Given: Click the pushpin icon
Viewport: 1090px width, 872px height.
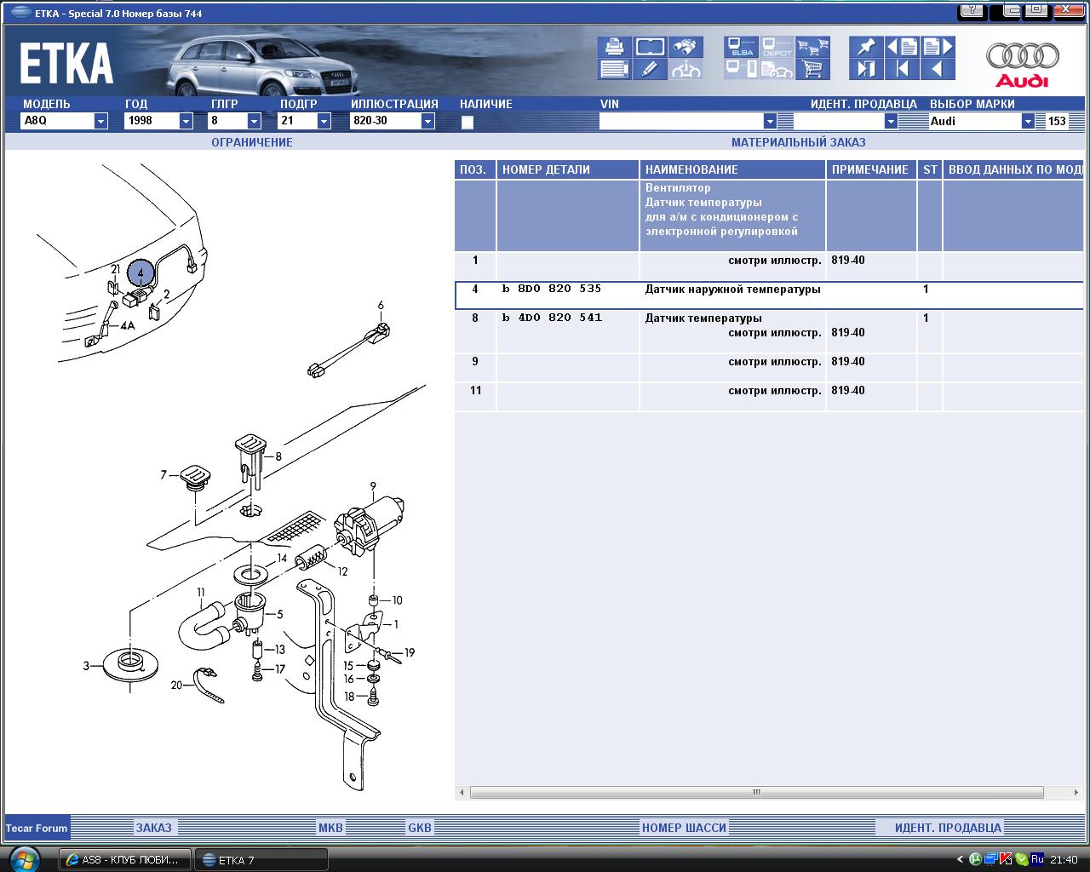Looking at the screenshot, I should tap(866, 47).
